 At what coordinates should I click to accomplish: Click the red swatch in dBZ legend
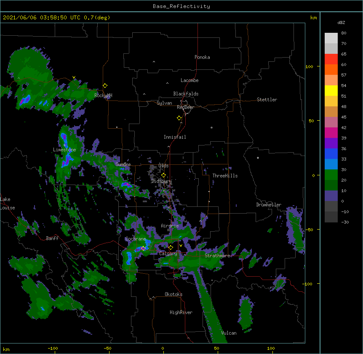click(x=331, y=59)
